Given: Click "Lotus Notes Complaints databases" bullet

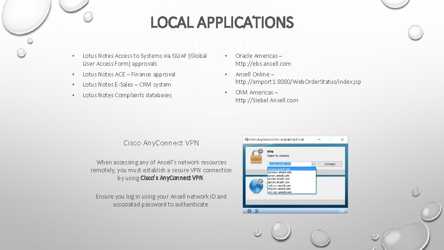Looking at the screenshot, I should click(127, 95).
